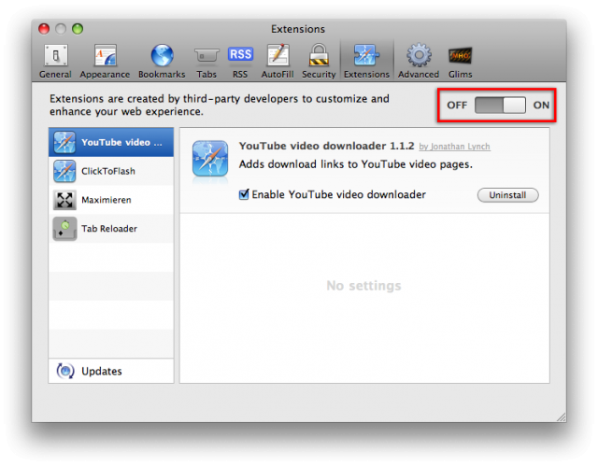Open Updates in the sidebar
This screenshot has width=598, height=466.
[x=111, y=371]
